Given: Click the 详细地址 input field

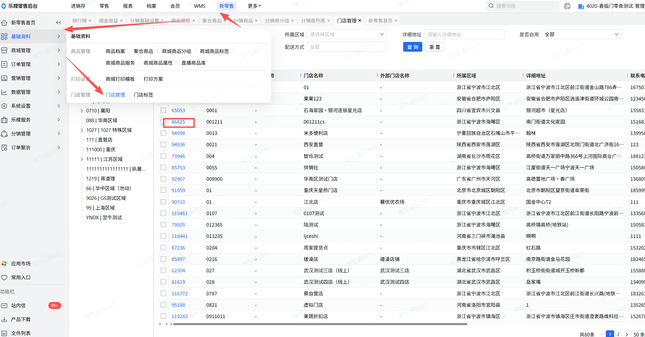Looking at the screenshot, I should point(464,34).
